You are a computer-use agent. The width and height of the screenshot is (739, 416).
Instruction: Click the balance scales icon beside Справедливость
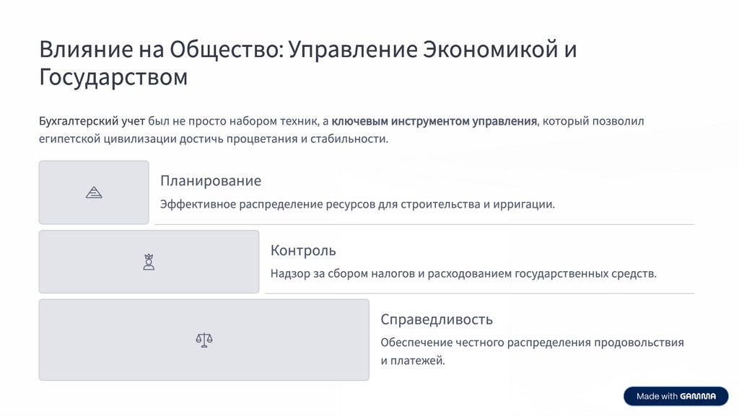pos(204,340)
